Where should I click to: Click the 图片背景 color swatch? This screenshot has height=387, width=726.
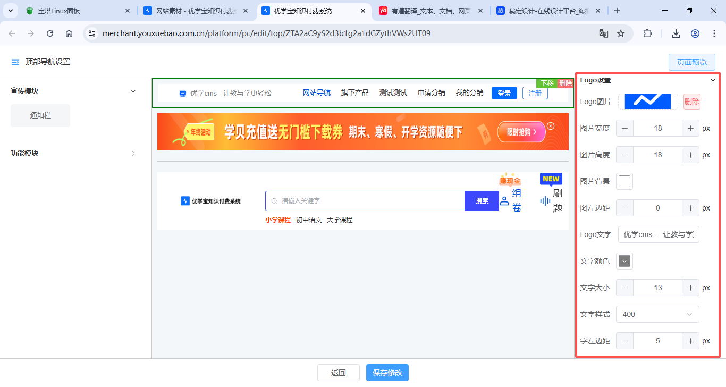pyautogui.click(x=624, y=181)
